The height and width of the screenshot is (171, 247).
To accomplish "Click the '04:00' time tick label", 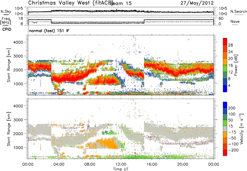I will point(59,165).
